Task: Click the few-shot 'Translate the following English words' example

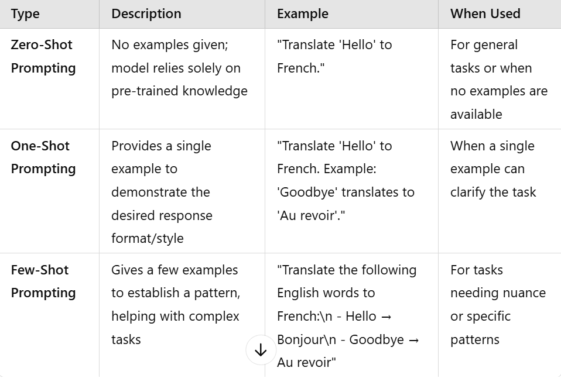Action: tap(348, 316)
